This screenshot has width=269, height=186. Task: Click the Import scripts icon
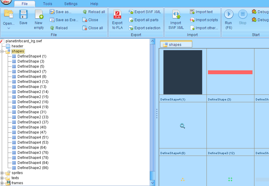coord(192,20)
